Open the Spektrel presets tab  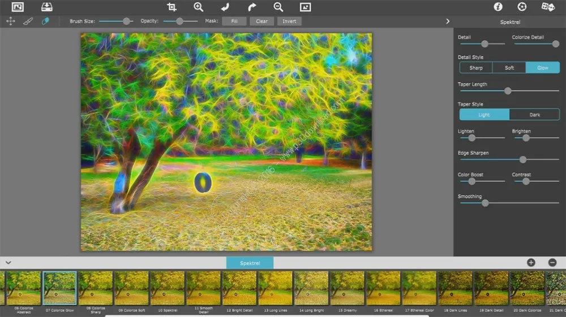250,263
